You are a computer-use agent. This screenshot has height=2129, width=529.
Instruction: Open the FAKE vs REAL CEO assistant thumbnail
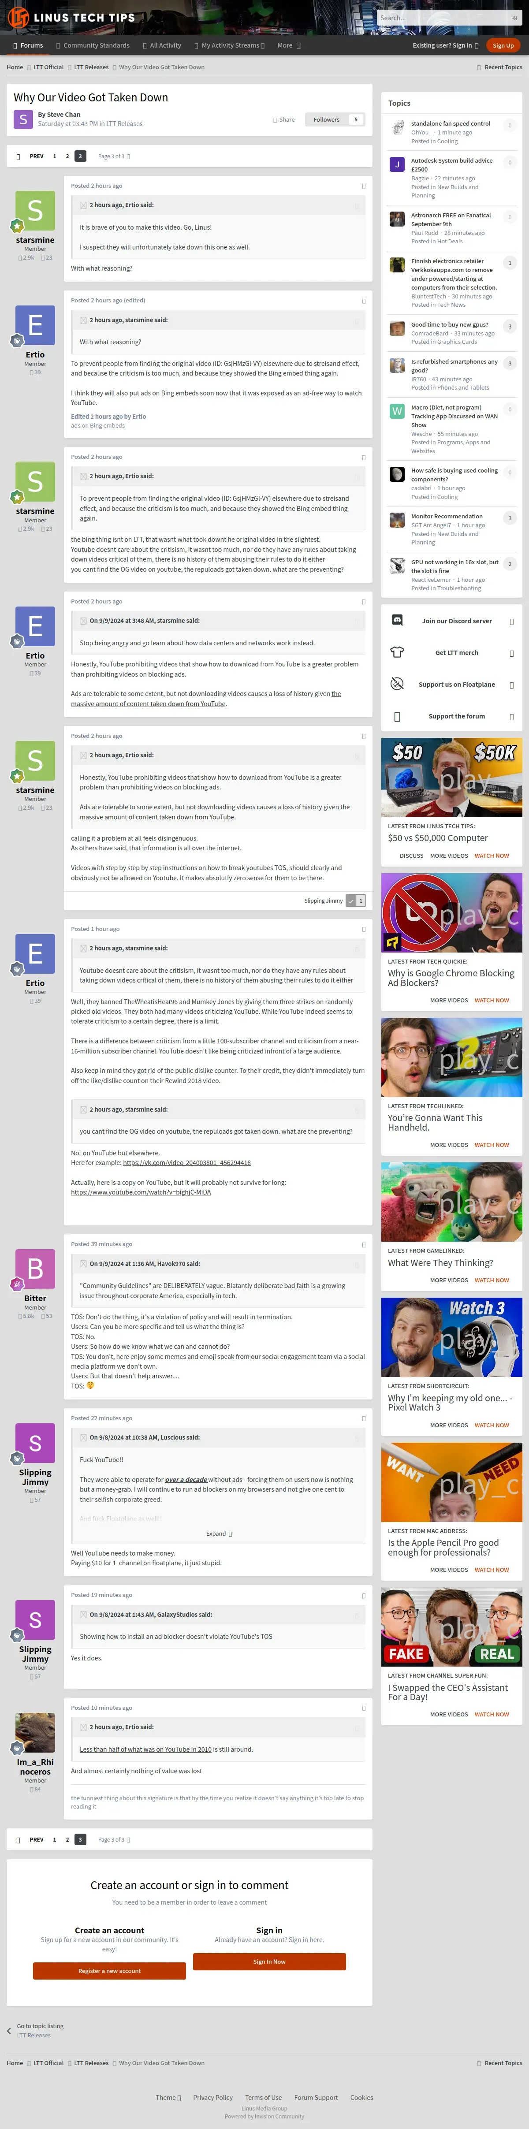click(451, 1626)
